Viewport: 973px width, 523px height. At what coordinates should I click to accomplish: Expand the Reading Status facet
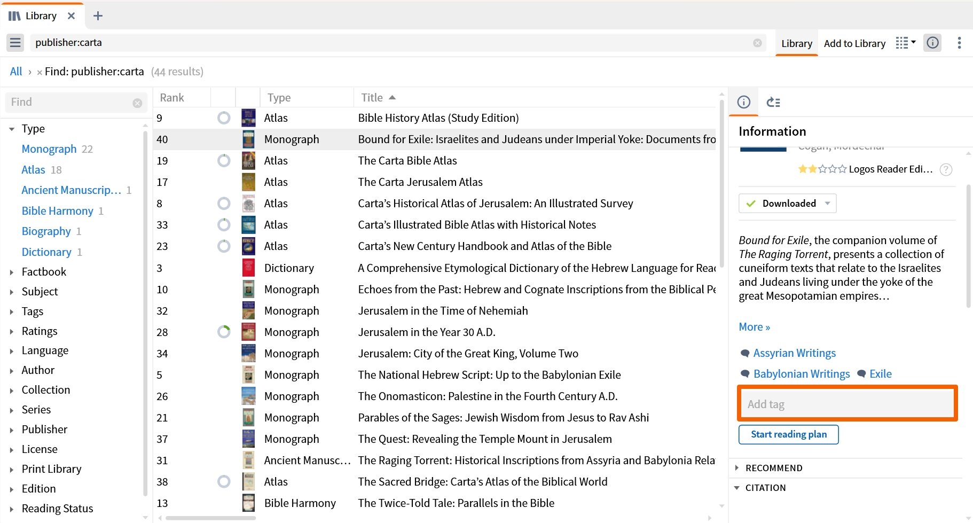pyautogui.click(x=12, y=509)
